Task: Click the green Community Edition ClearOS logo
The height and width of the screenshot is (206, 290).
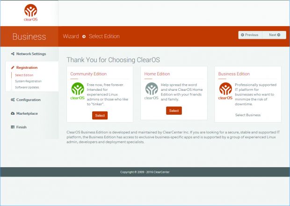Action: (77, 91)
